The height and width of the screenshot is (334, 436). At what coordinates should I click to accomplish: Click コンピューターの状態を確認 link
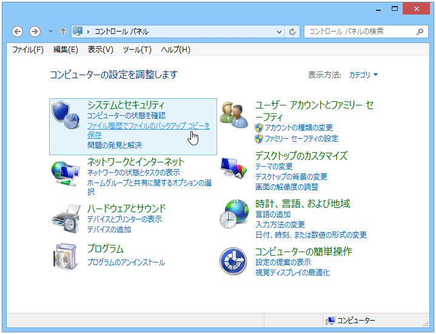126,116
